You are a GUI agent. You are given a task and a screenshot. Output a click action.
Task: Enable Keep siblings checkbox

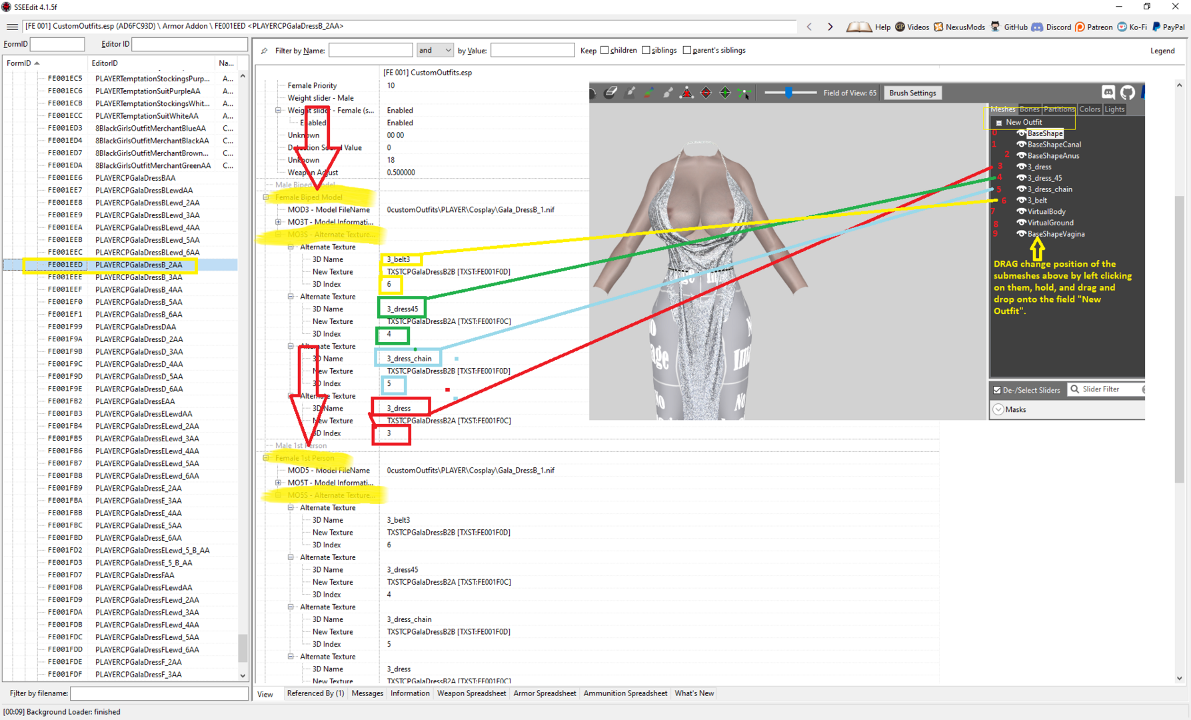[x=646, y=50]
